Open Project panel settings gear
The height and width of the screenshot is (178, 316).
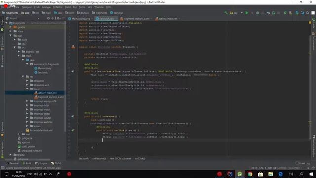58,18
